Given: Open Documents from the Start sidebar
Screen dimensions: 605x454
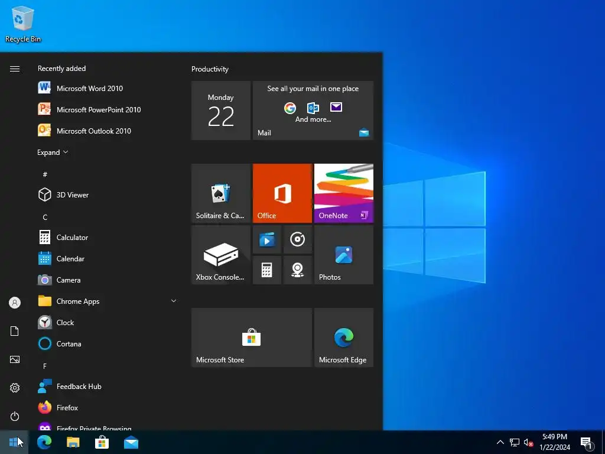Looking at the screenshot, I should (x=15, y=331).
